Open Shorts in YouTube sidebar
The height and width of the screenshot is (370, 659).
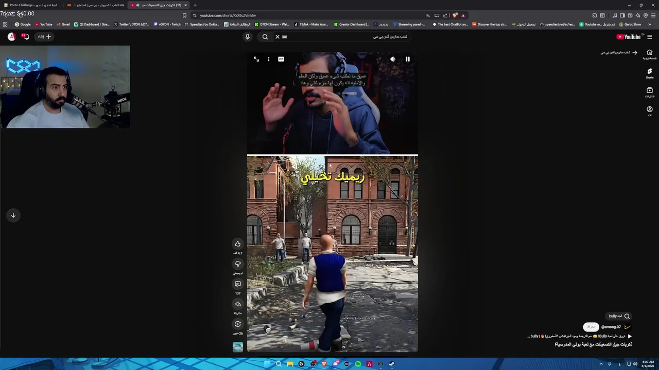650,73
